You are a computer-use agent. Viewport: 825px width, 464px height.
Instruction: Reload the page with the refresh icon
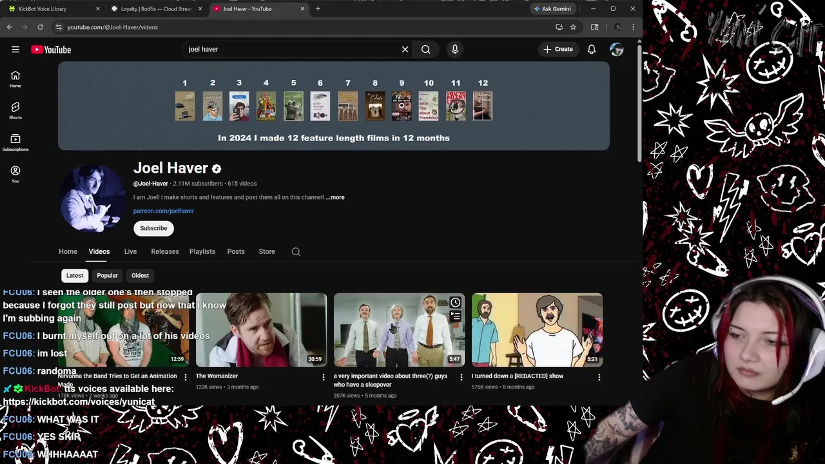(40, 27)
